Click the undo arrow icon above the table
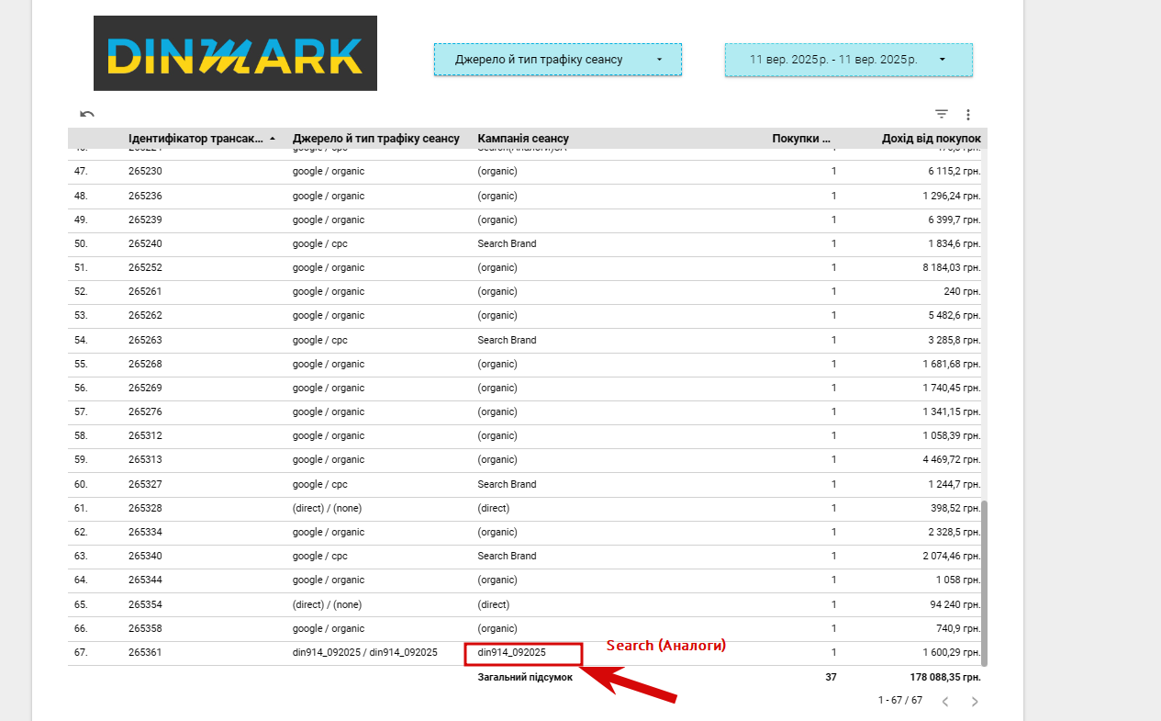This screenshot has width=1161, height=721. tap(87, 114)
